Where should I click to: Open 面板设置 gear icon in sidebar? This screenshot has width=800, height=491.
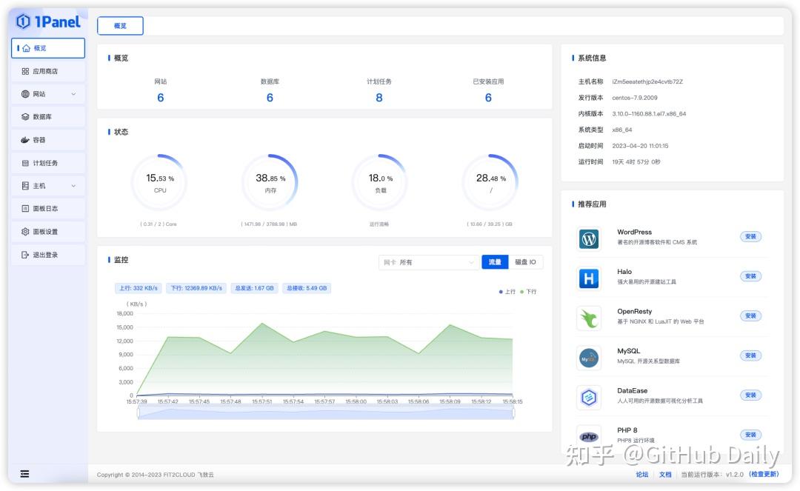pos(25,232)
